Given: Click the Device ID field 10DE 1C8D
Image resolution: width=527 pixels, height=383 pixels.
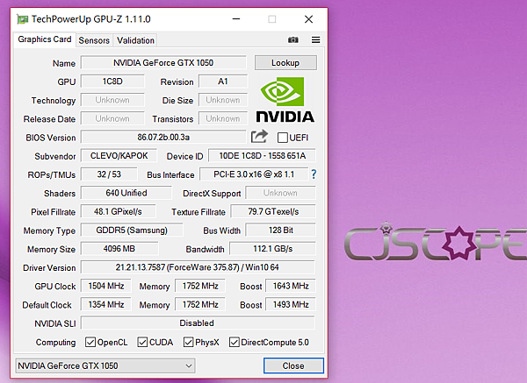Looking at the screenshot, I should coord(262,156).
